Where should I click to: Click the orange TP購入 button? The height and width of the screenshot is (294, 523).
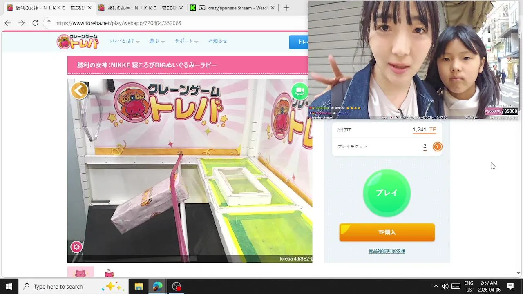point(387,232)
